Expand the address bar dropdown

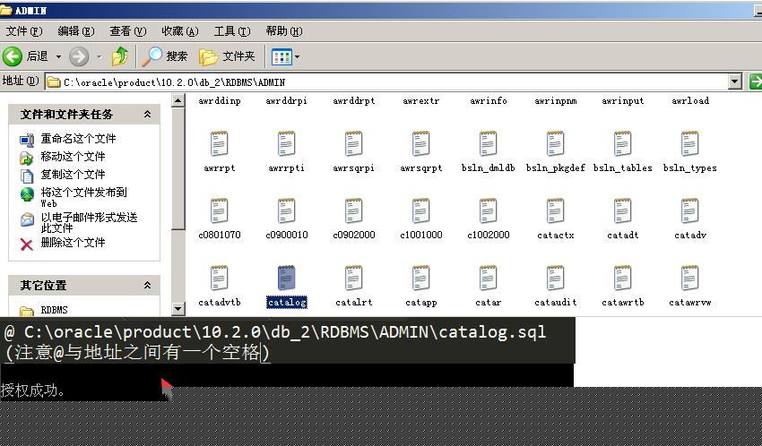click(736, 81)
